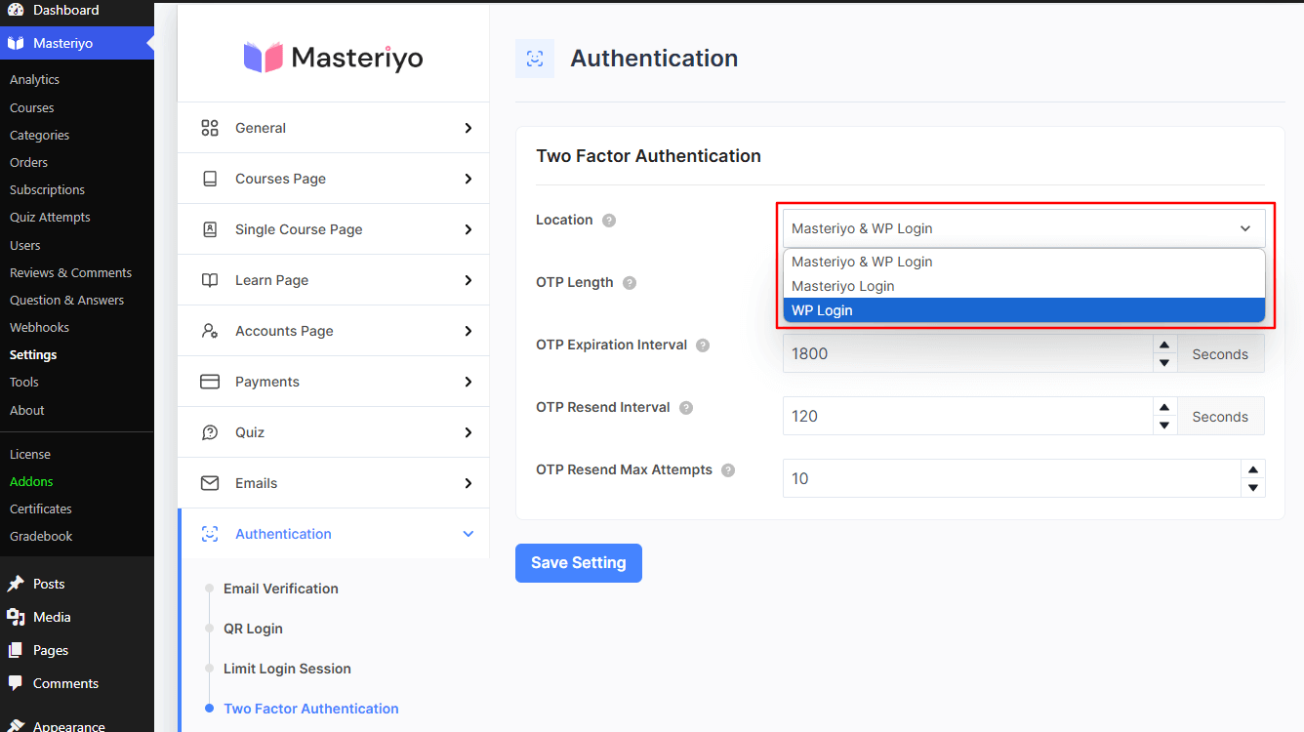Decrease OTP Resend Interval with down arrow
The width and height of the screenshot is (1304, 732).
(x=1164, y=426)
